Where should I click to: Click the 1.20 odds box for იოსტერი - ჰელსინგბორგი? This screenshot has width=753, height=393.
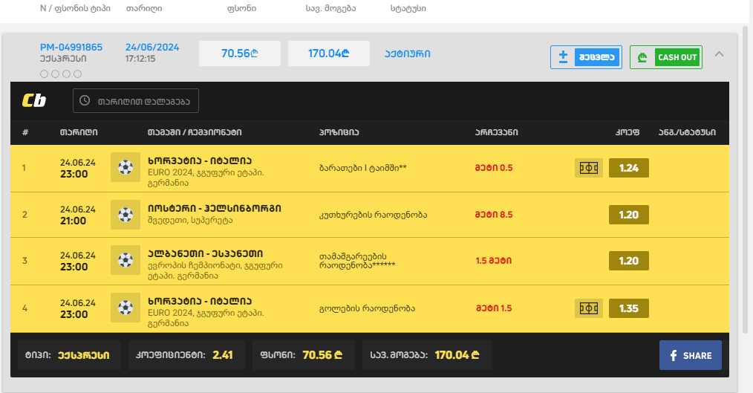click(x=628, y=215)
